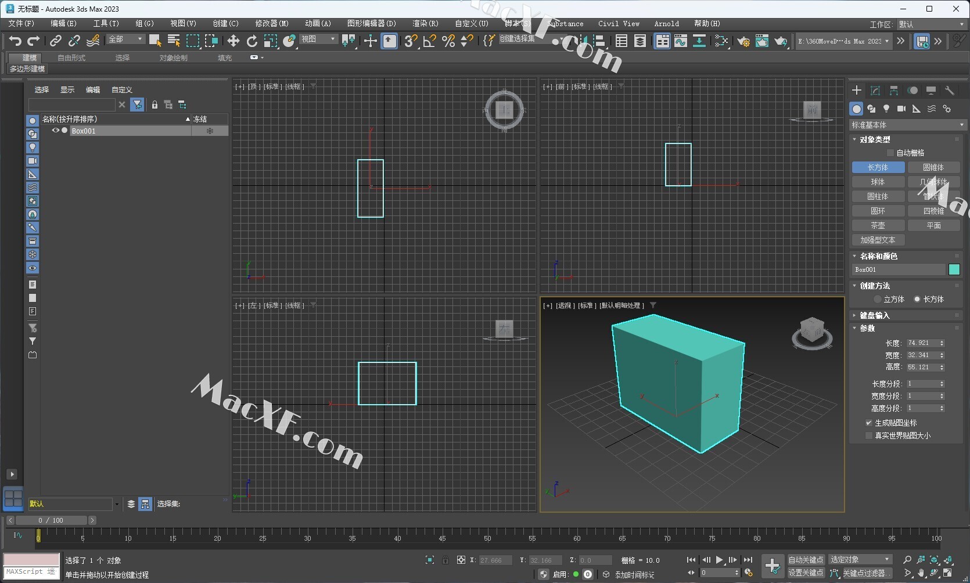Click the 长度 value field 74.921
The image size is (970, 583).
coord(921,343)
